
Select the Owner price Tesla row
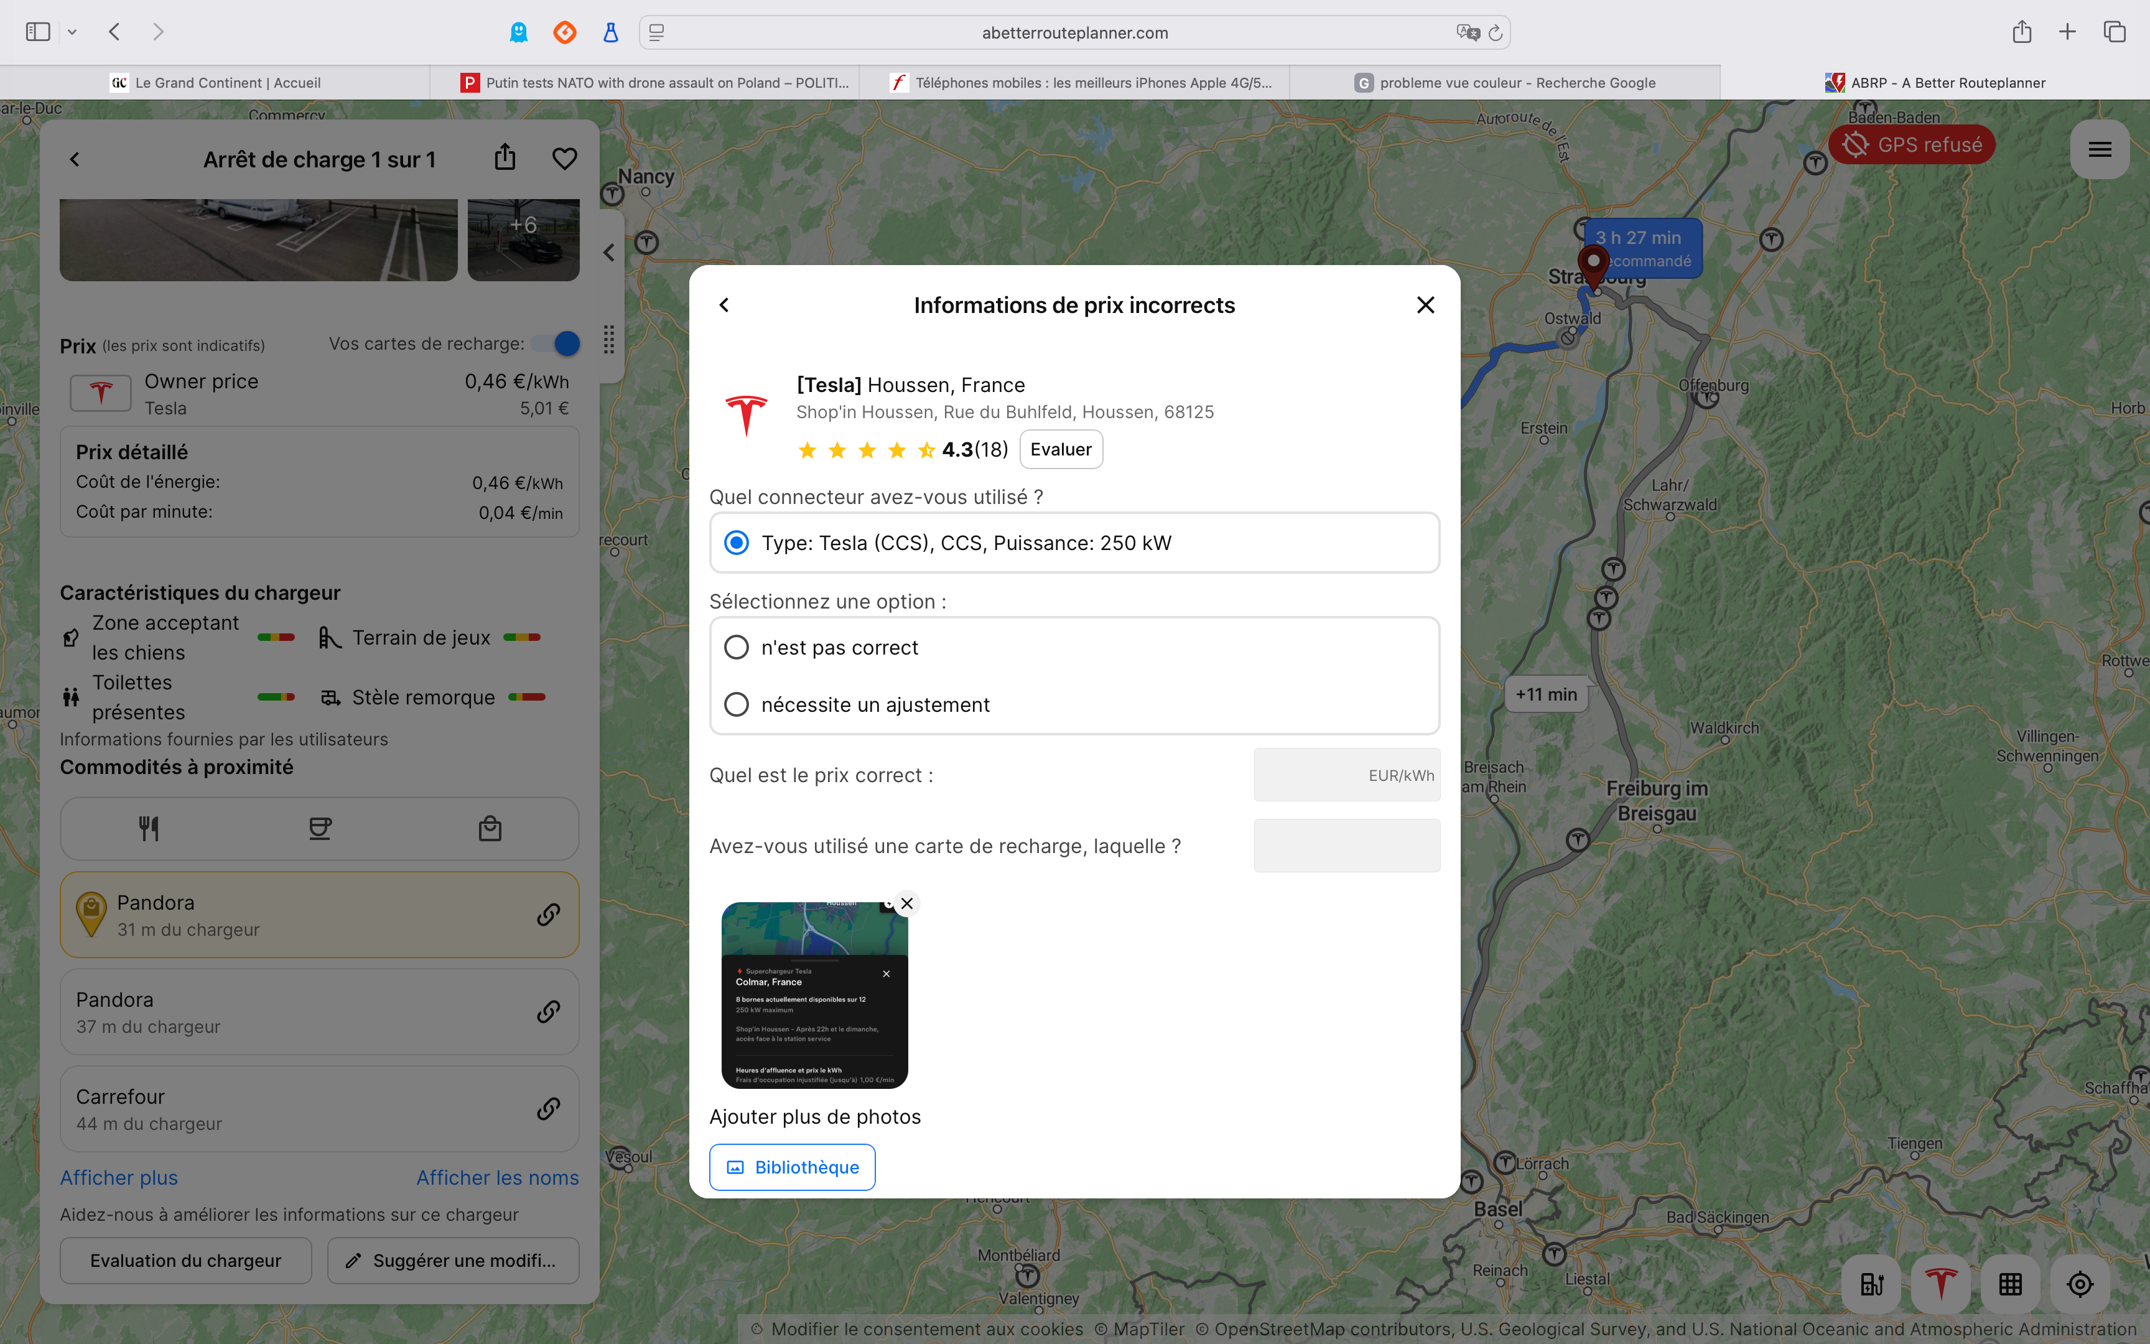tap(320, 394)
